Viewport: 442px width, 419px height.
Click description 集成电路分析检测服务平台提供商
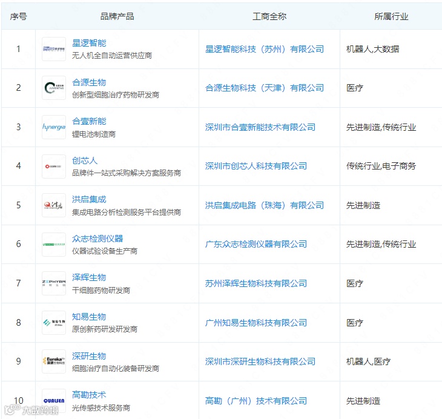tap(127, 212)
